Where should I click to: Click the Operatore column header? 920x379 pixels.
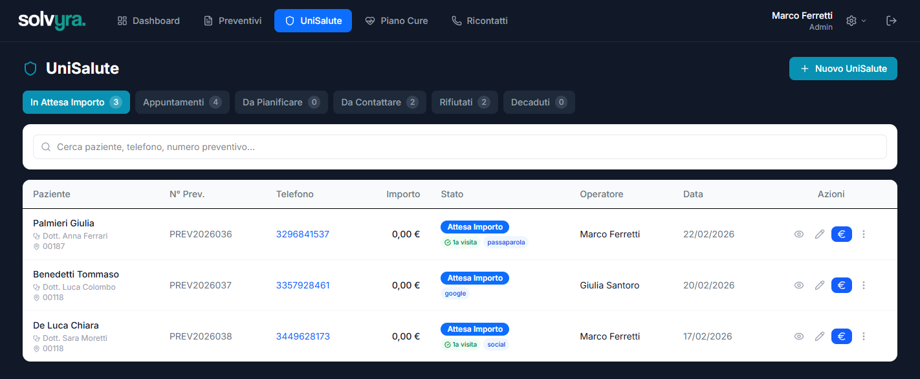(x=602, y=194)
